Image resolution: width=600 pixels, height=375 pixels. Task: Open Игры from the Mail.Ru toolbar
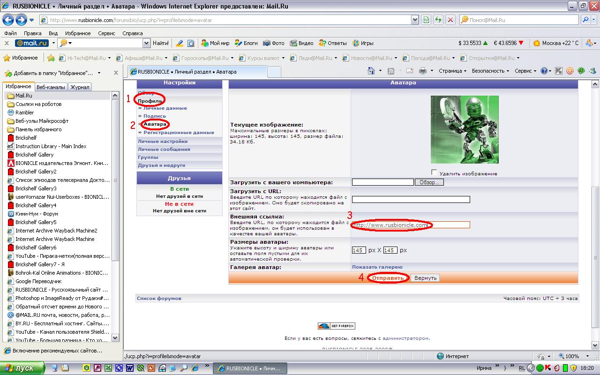point(363,43)
